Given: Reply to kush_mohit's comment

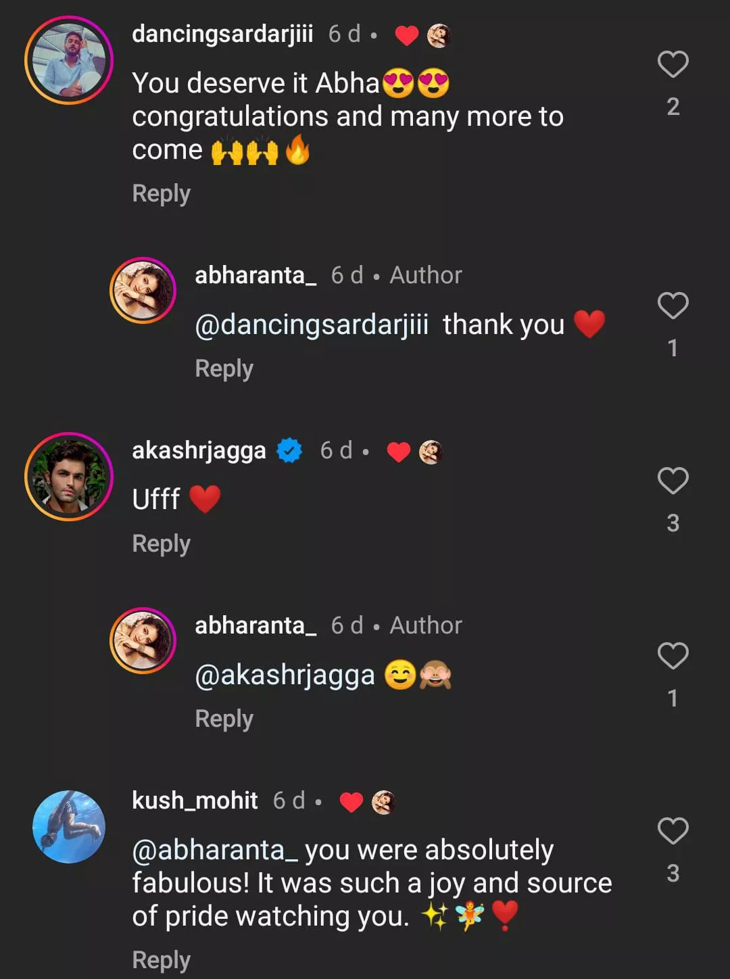Looking at the screenshot, I should coord(161,960).
